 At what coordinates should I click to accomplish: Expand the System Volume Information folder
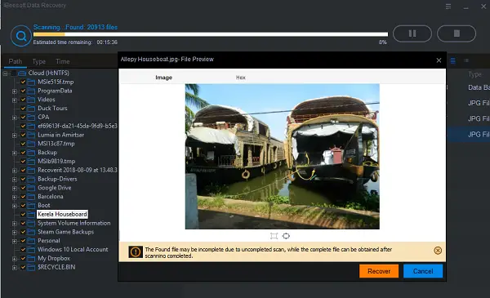click(x=15, y=224)
